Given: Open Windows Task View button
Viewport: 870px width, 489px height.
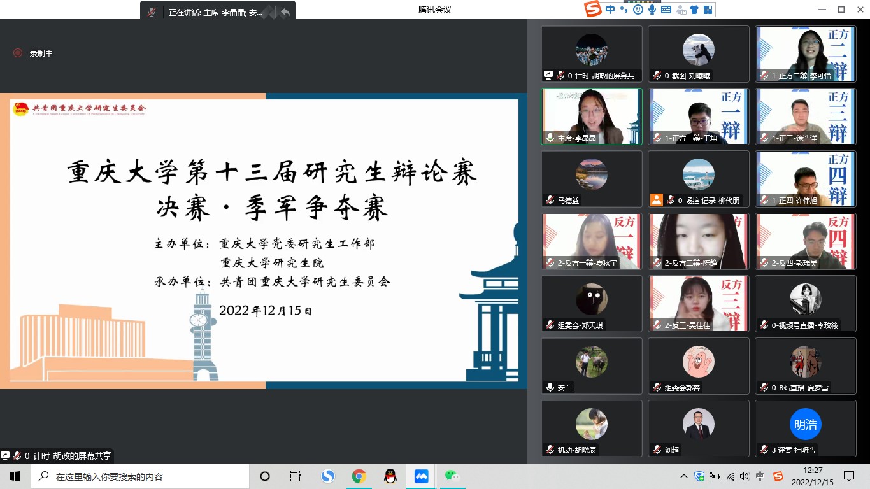Looking at the screenshot, I should 296,476.
